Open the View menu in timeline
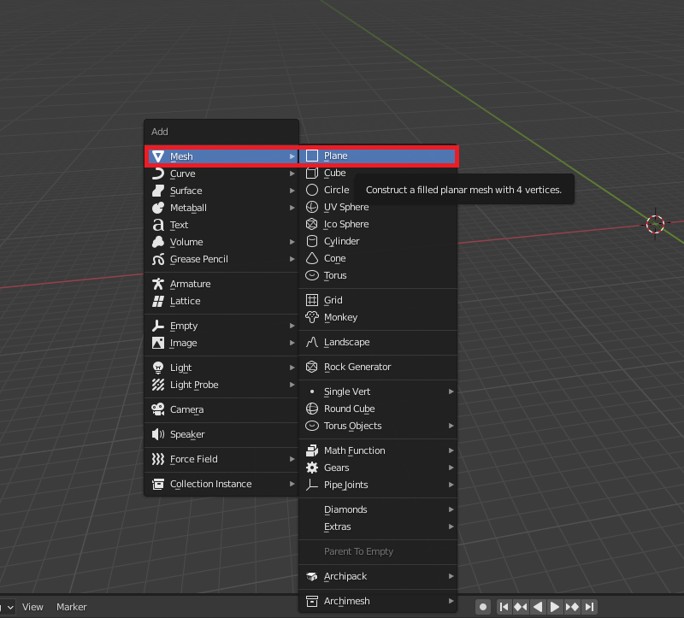This screenshot has height=618, width=684. [x=32, y=607]
